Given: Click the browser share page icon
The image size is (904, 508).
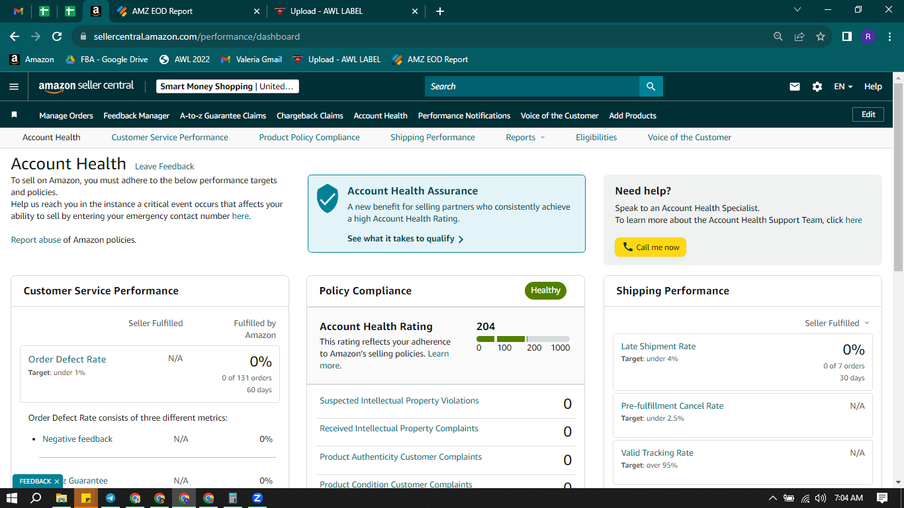Looking at the screenshot, I should (799, 36).
